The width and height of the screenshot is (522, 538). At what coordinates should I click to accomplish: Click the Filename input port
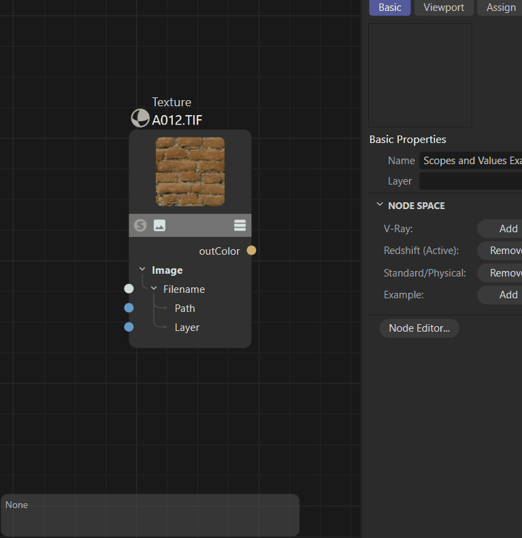(129, 289)
